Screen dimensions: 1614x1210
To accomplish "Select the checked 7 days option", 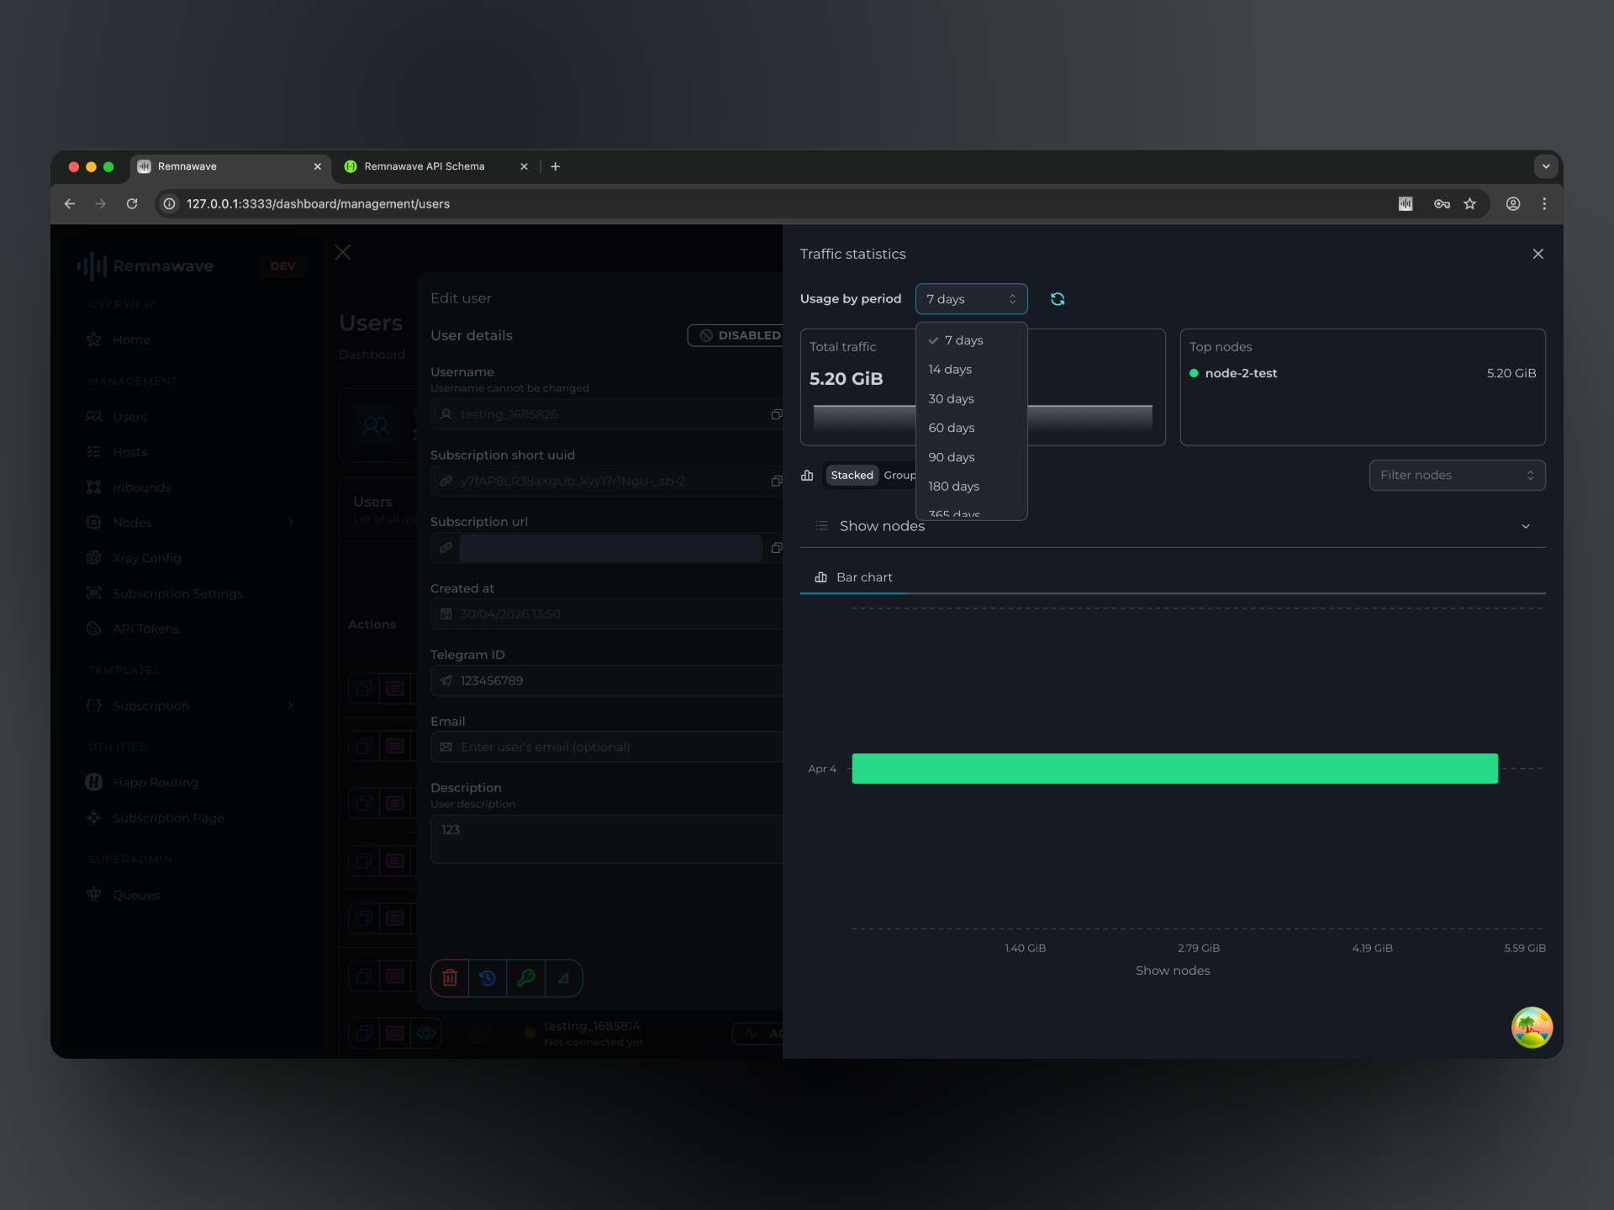I will coord(971,340).
